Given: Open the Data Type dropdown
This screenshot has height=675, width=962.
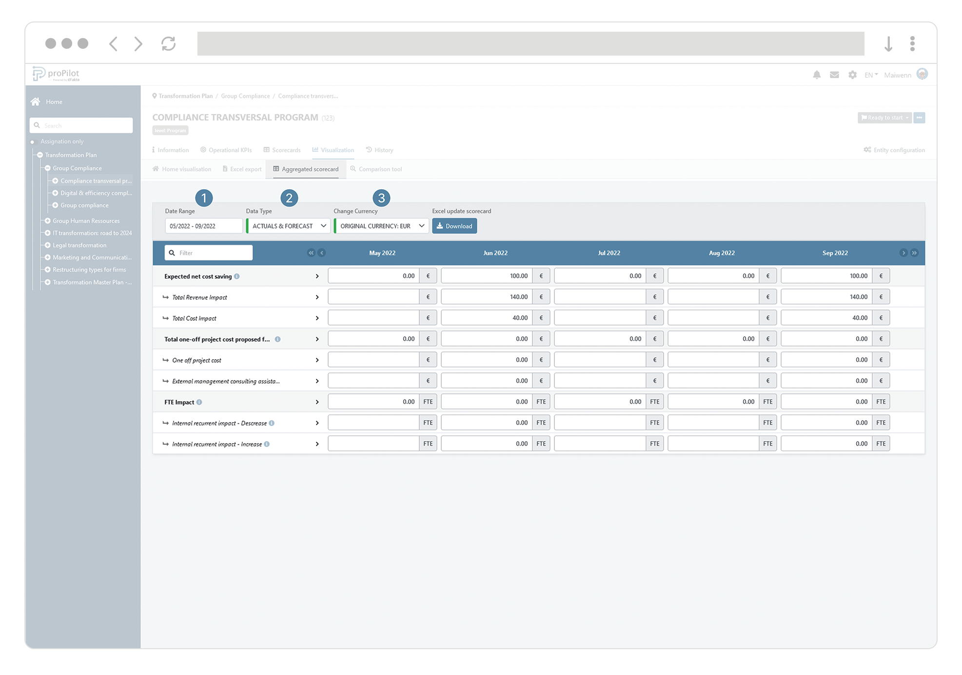Looking at the screenshot, I should (289, 226).
